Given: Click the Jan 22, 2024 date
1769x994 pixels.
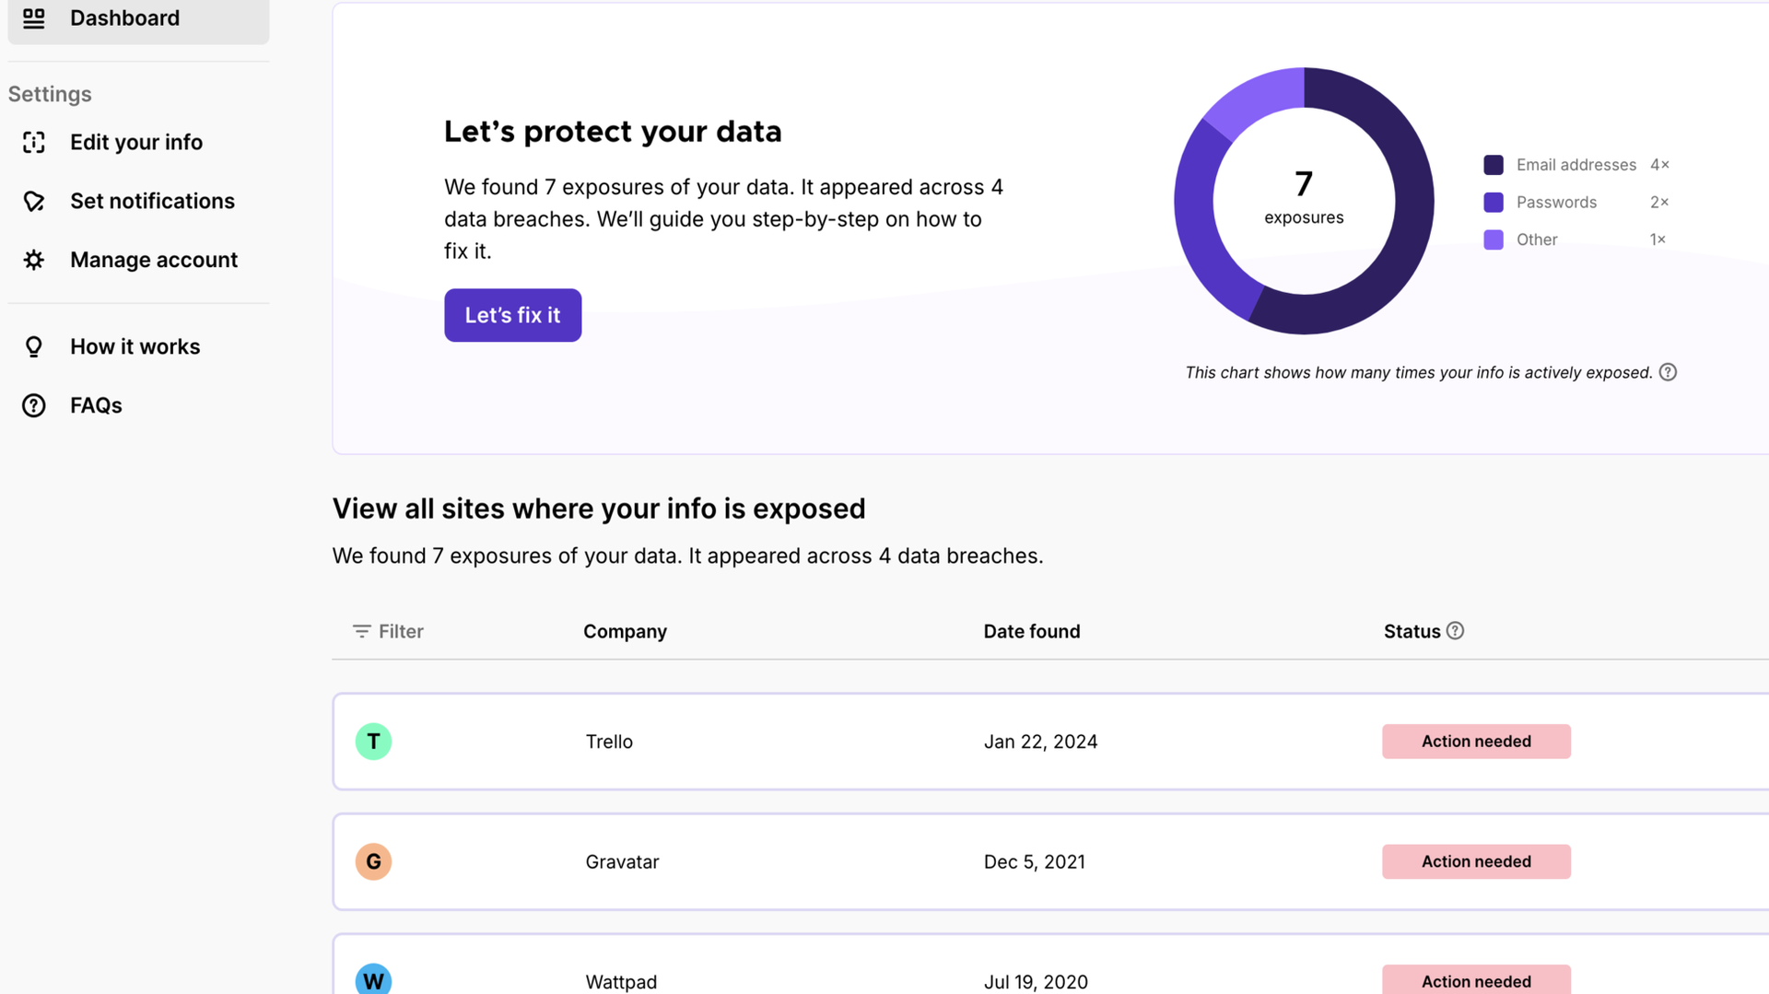Looking at the screenshot, I should point(1040,742).
